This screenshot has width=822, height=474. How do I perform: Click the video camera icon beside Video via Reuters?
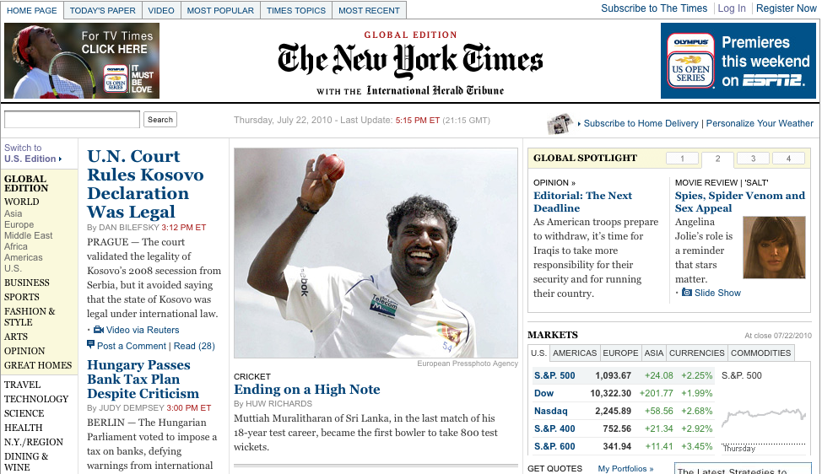(99, 330)
